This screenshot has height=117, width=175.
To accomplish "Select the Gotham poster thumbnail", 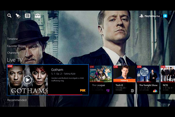I will (27, 80).
